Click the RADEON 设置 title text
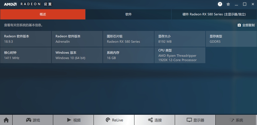 coord(36,4)
